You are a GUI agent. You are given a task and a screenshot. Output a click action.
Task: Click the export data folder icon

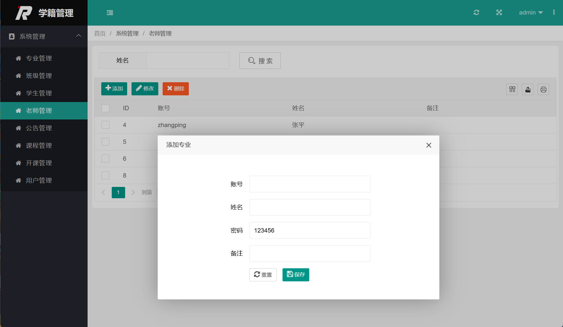pyautogui.click(x=528, y=89)
